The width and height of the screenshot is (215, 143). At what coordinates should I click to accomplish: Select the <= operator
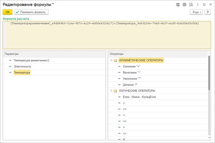coord(125,121)
